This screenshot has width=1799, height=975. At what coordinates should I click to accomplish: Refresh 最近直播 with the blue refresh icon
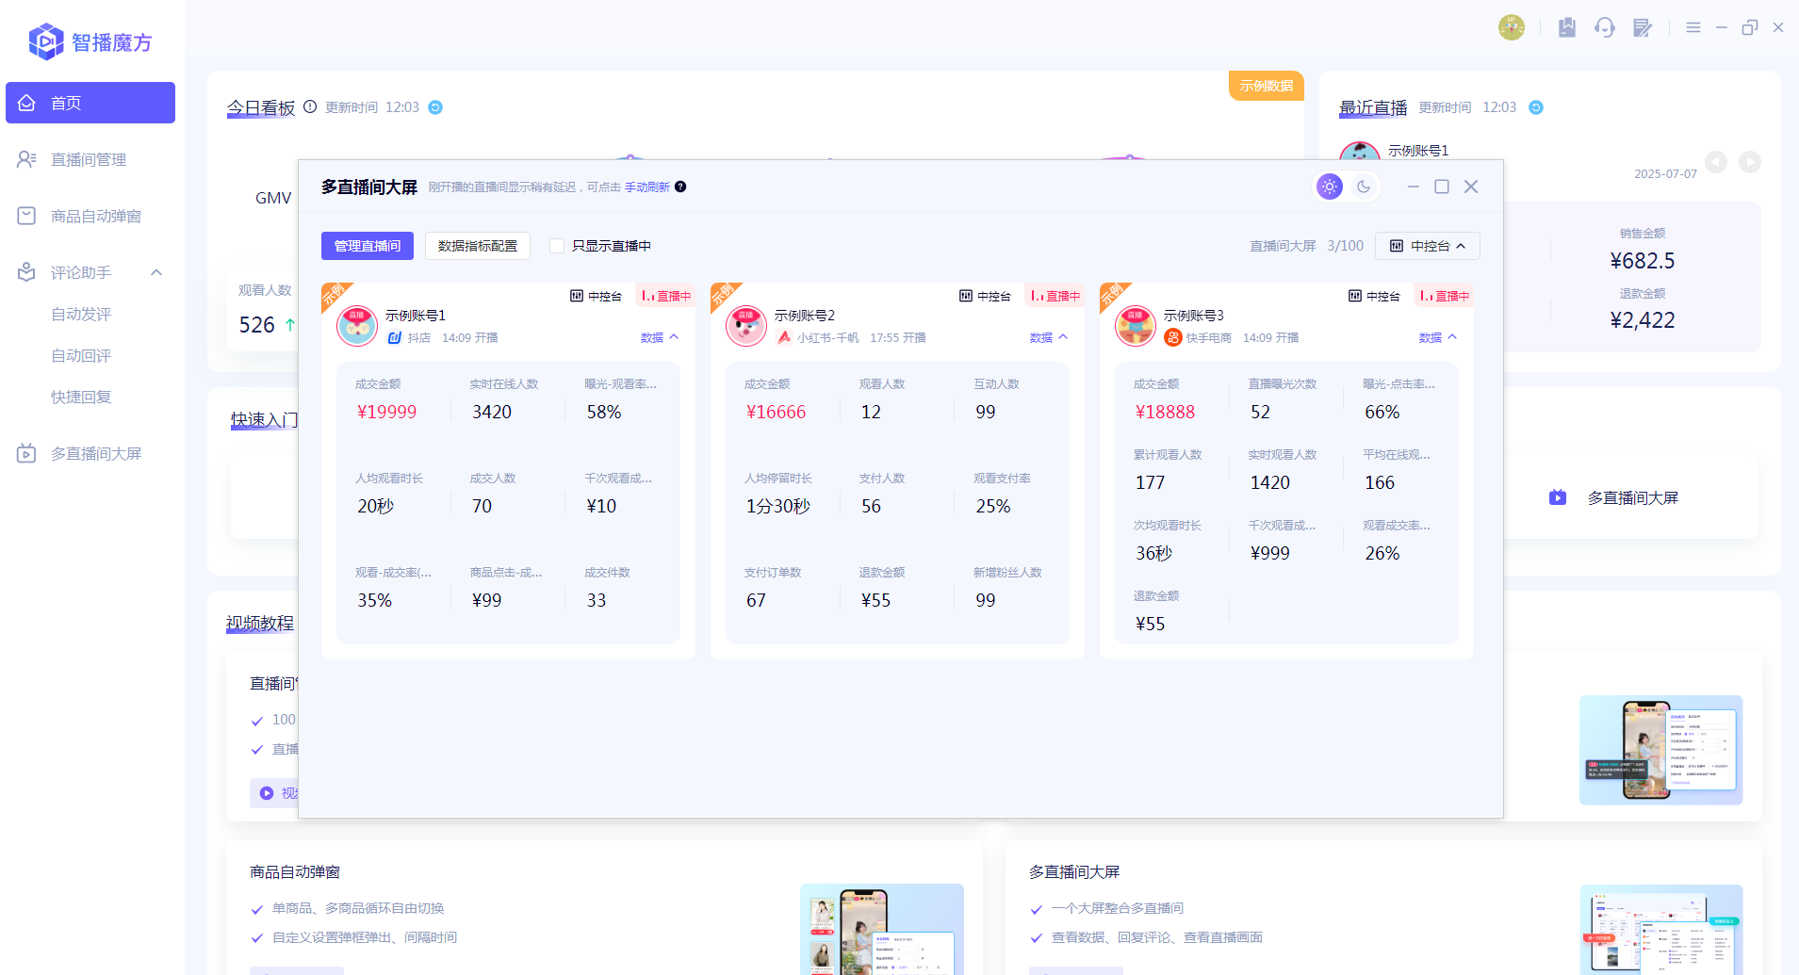(1536, 107)
